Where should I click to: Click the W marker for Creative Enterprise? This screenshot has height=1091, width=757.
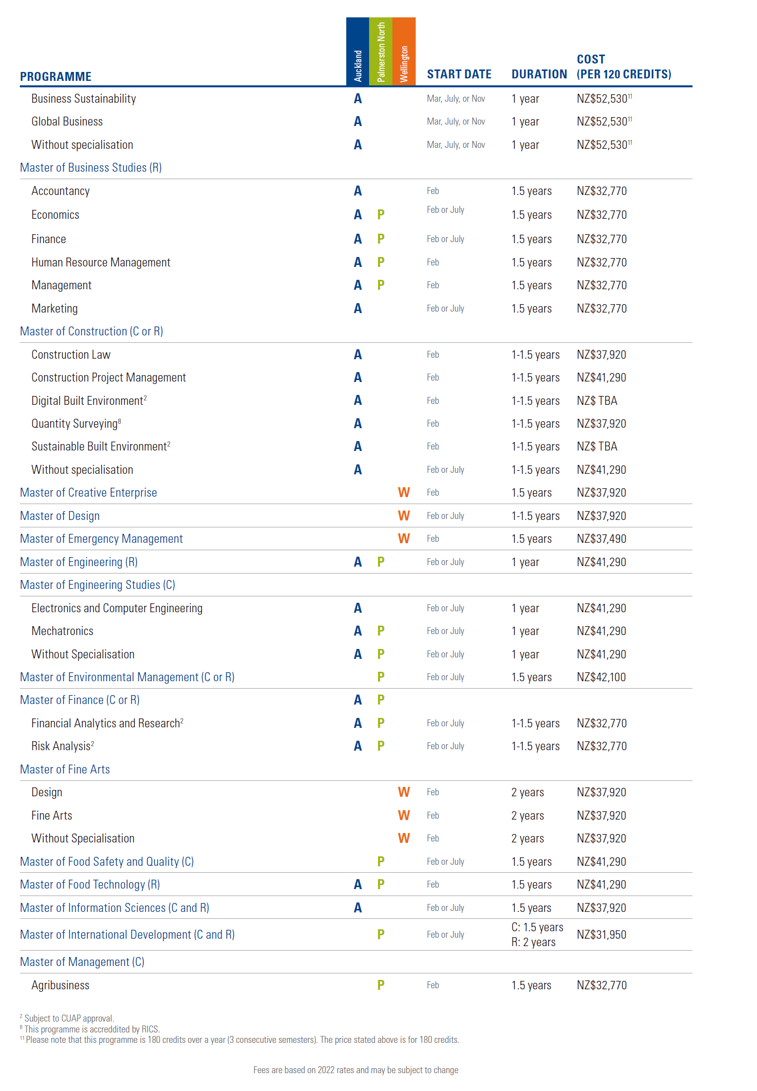404,493
